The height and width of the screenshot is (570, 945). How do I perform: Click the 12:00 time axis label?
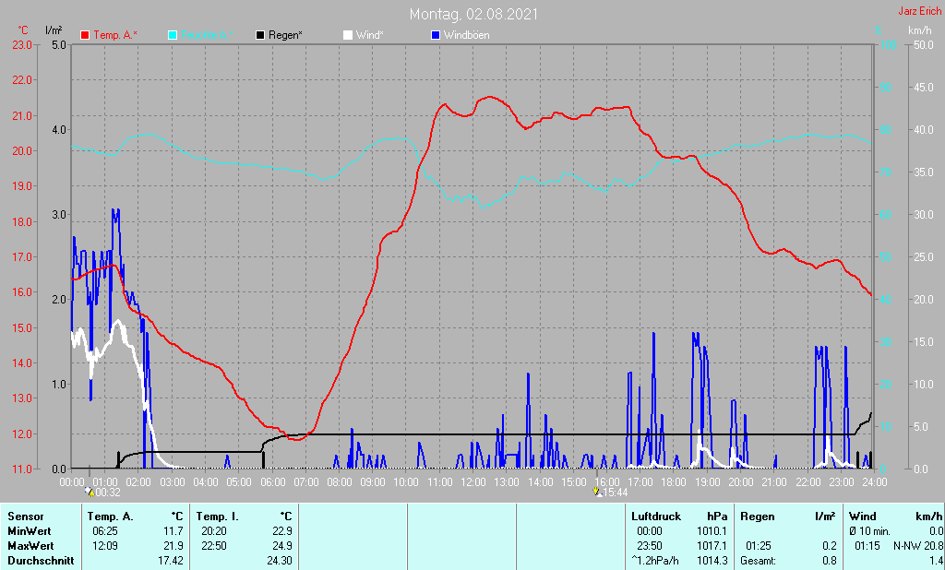pos(473,482)
